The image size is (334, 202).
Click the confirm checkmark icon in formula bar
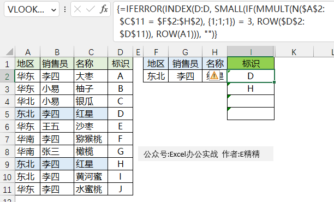point(91,9)
